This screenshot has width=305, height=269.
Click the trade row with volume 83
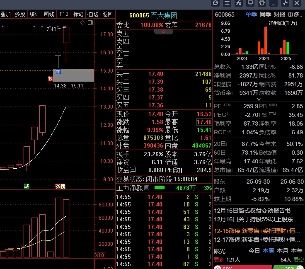tap(164, 227)
